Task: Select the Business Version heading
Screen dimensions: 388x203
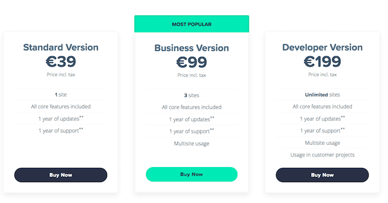Action: 192,48
